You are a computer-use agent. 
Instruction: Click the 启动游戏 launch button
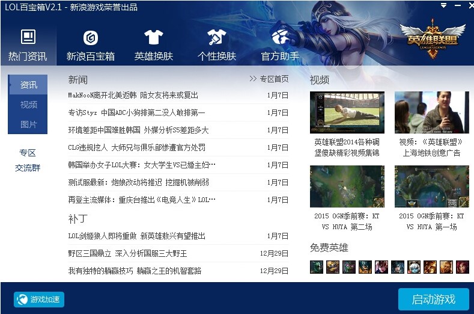click(x=434, y=299)
